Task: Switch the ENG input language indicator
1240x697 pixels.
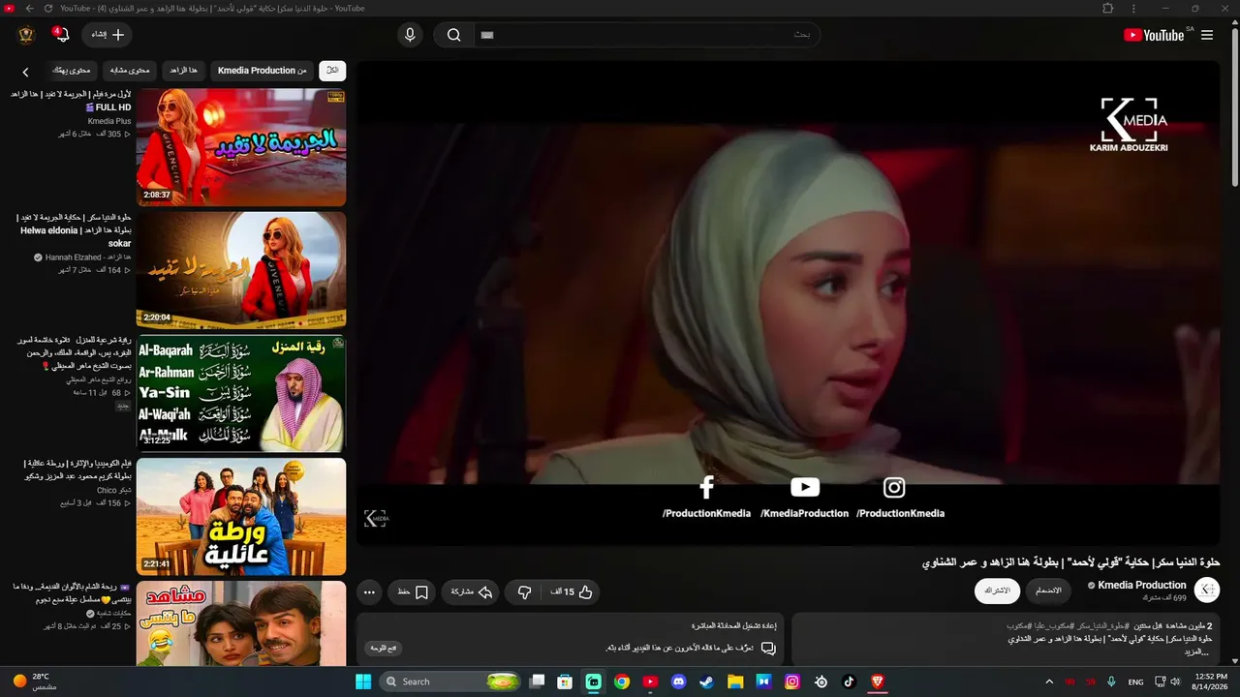Action: click(x=1136, y=682)
